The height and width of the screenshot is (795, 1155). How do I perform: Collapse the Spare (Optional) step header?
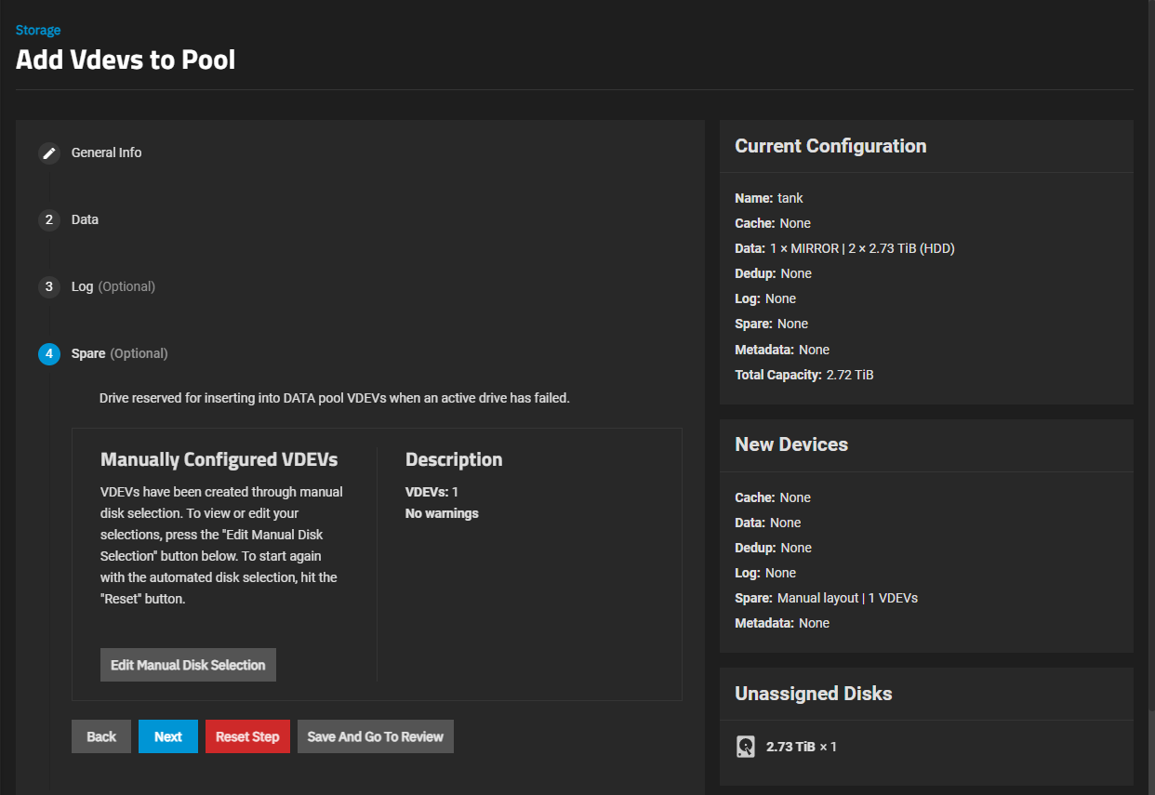(119, 353)
